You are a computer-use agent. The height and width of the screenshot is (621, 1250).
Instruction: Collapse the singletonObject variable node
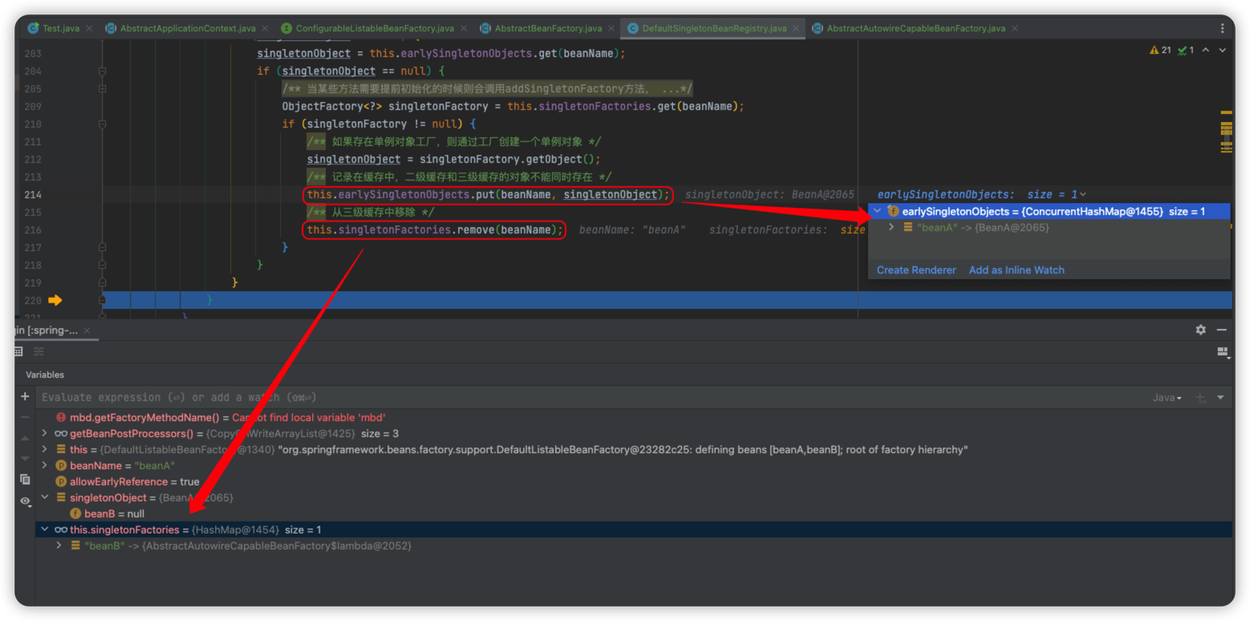45,497
